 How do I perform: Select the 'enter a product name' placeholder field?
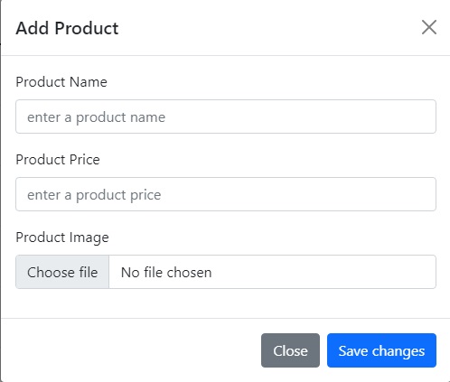click(226, 116)
